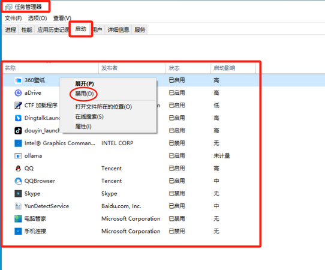Switch to the 服务 tab
The height and width of the screenshot is (270, 325).
pos(140,30)
